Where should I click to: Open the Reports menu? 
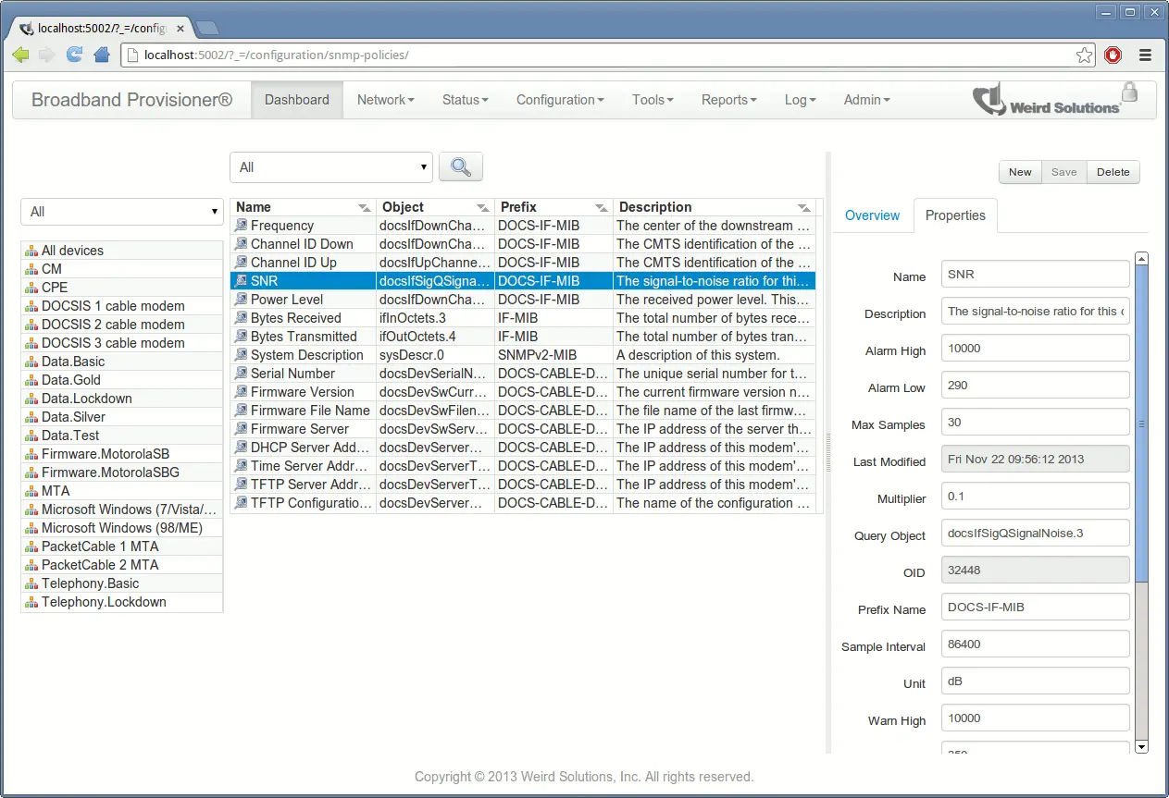coord(728,100)
